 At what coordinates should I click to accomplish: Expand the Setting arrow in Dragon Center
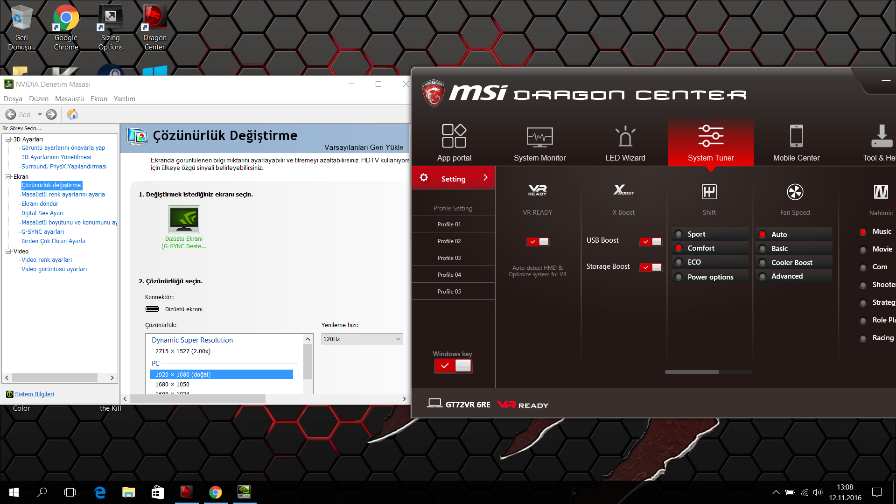[x=485, y=177]
